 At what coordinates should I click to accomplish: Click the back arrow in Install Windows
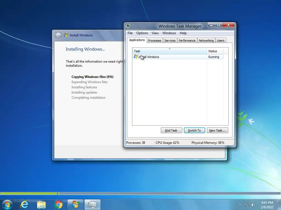[x=58, y=36]
